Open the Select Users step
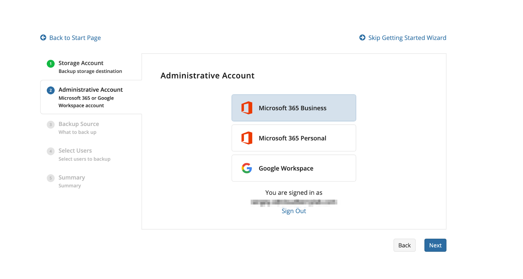 [x=75, y=150]
